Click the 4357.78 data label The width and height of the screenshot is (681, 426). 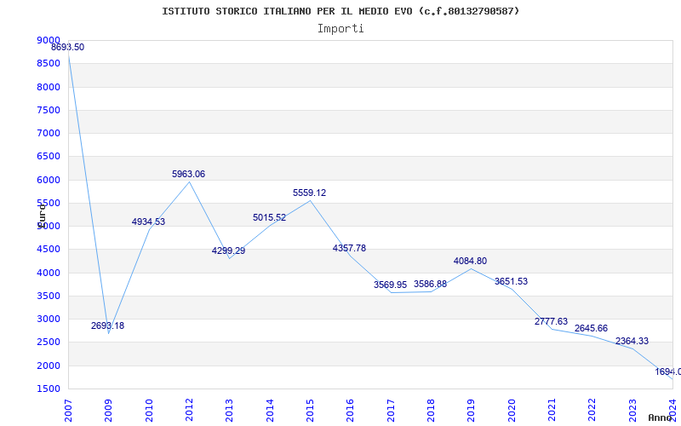pos(349,248)
